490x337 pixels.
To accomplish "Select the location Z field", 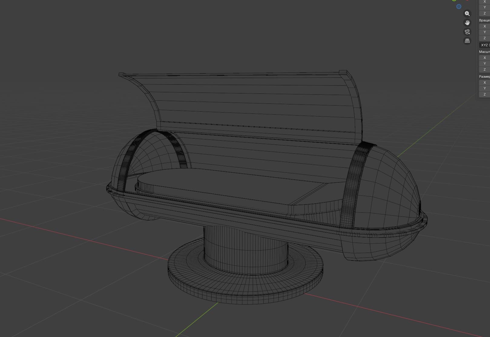I will click(485, 13).
